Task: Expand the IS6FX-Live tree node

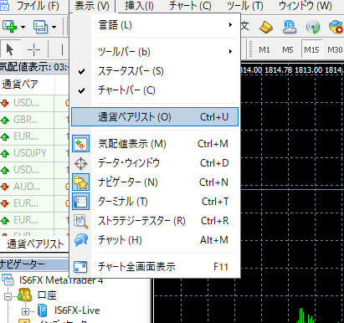Action: click(25, 311)
